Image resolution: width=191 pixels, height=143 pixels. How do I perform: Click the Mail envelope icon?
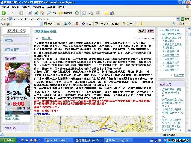pyautogui.click(x=84, y=13)
